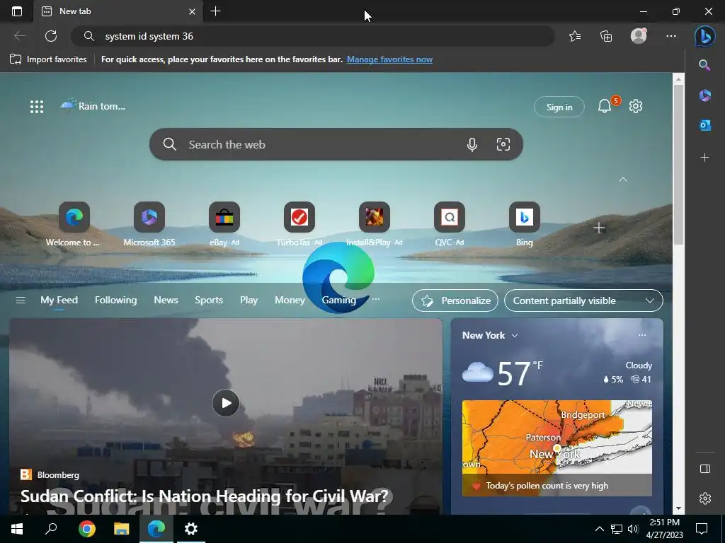Open the Collections icon
The image size is (725, 543).
pos(606,36)
